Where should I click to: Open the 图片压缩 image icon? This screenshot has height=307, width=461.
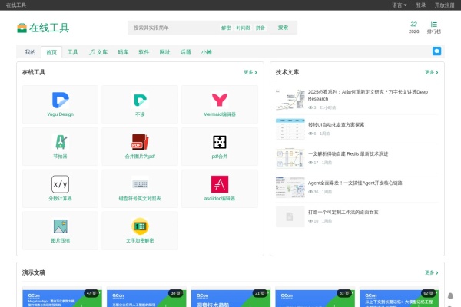(61, 226)
